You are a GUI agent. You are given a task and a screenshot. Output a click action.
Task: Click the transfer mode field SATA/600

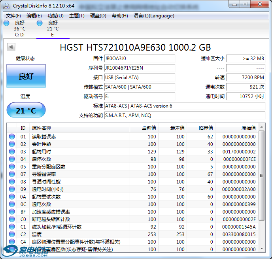coord(140,87)
